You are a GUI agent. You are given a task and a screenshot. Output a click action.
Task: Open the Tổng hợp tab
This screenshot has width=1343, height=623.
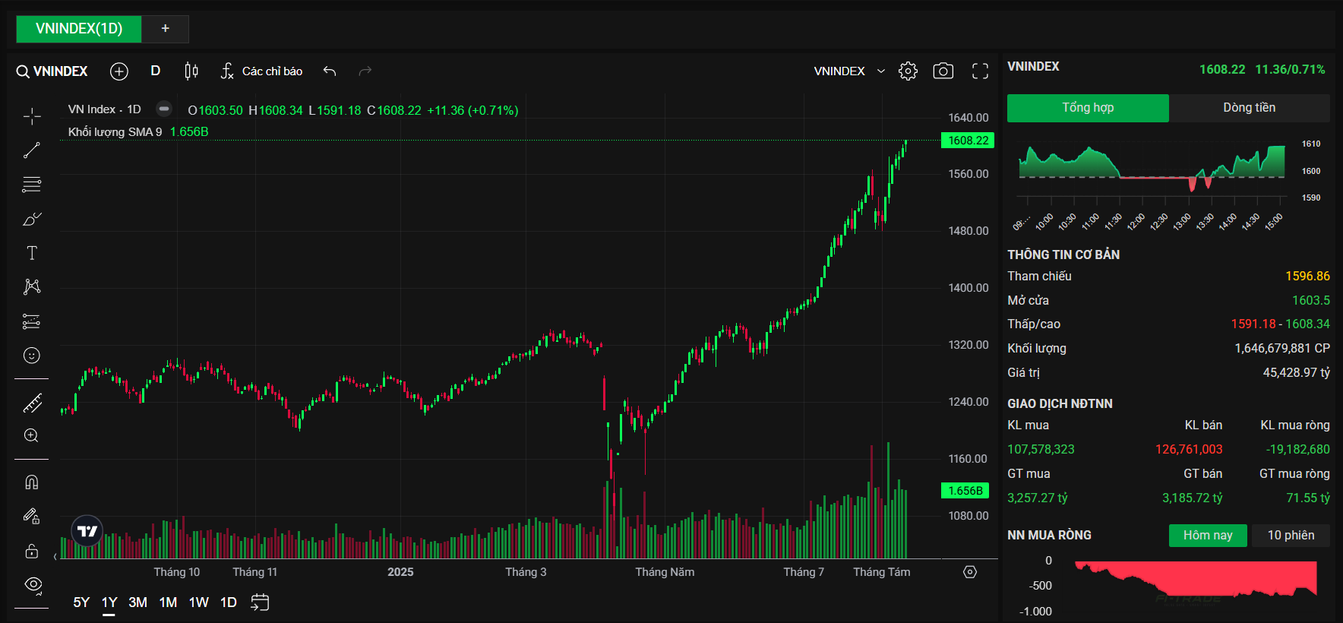click(x=1088, y=108)
